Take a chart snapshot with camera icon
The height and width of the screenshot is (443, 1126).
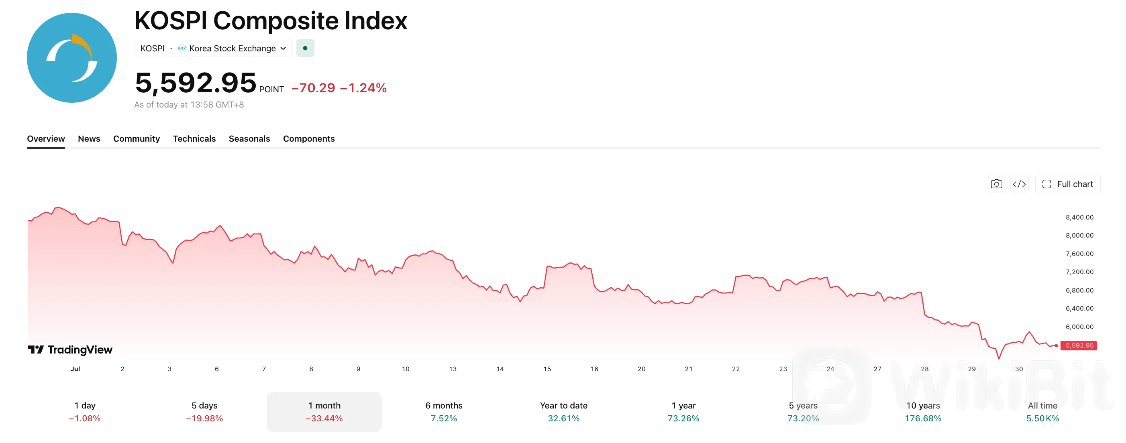click(x=996, y=184)
